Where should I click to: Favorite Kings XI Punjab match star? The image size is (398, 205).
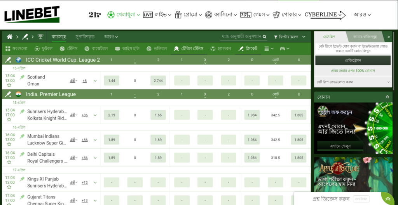tap(9, 187)
